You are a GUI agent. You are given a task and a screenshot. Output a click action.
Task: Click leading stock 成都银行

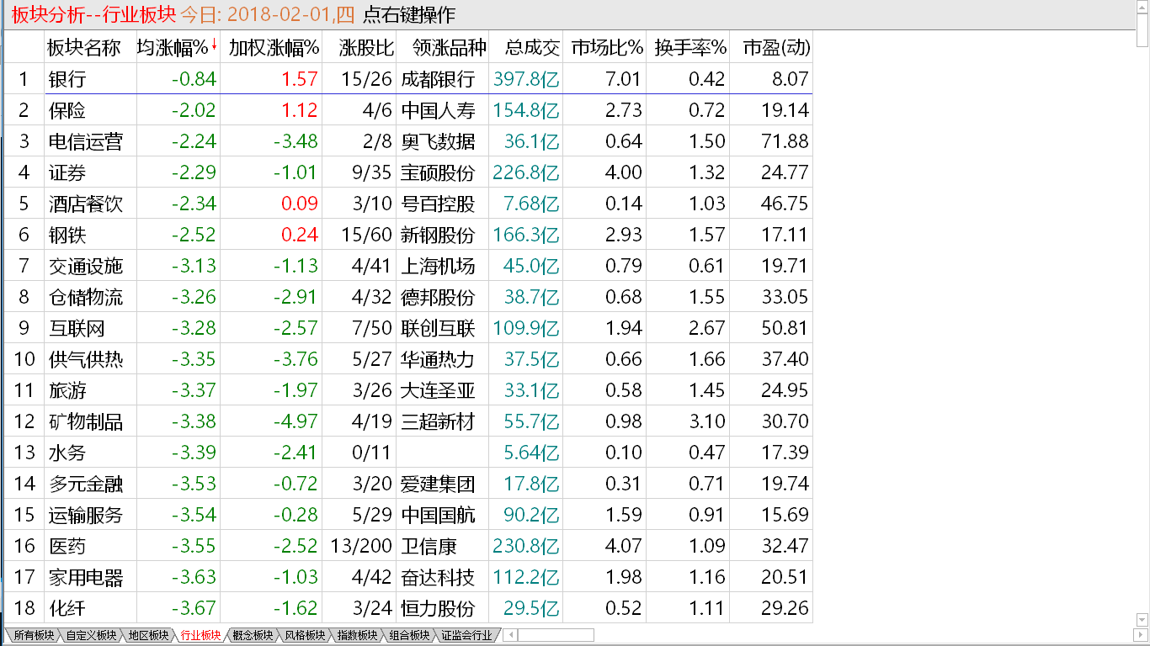point(438,79)
